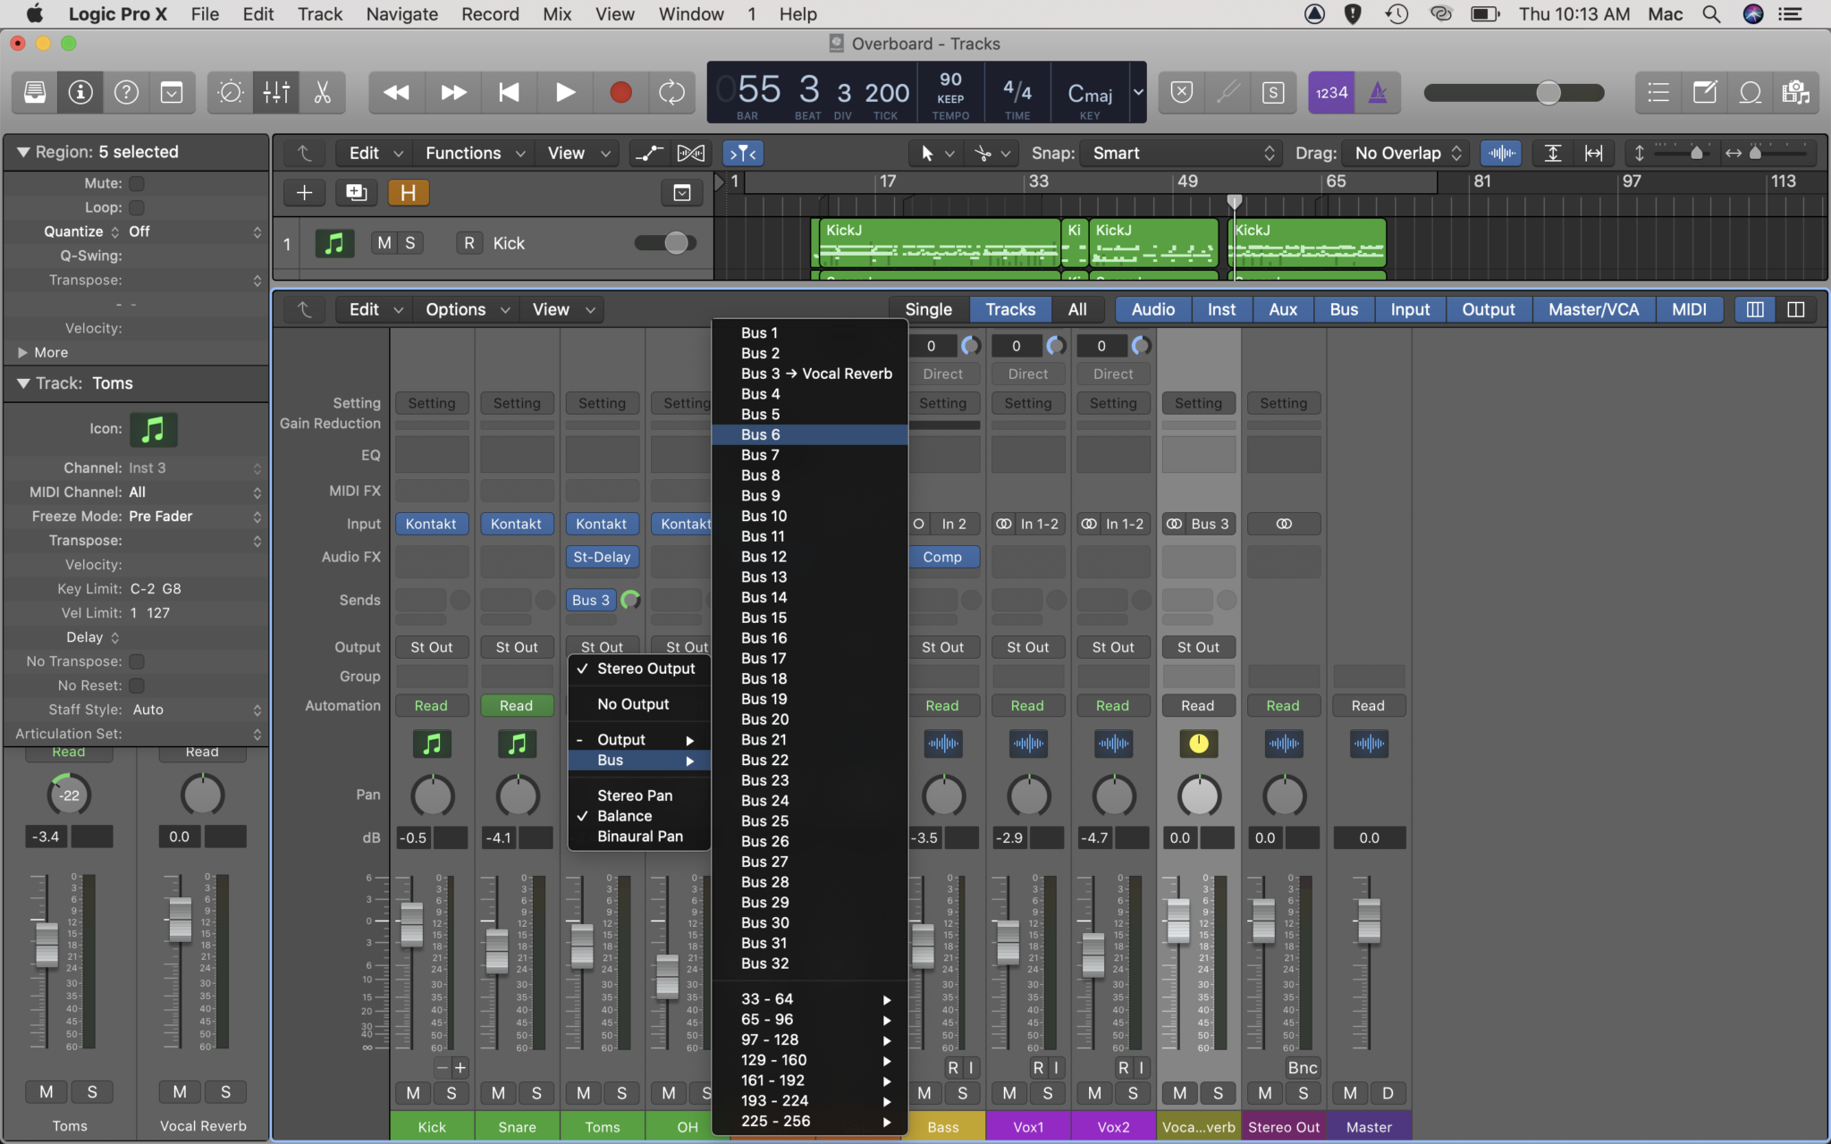Expand the More section in Region inspector
This screenshot has height=1144, width=1831.
click(42, 352)
